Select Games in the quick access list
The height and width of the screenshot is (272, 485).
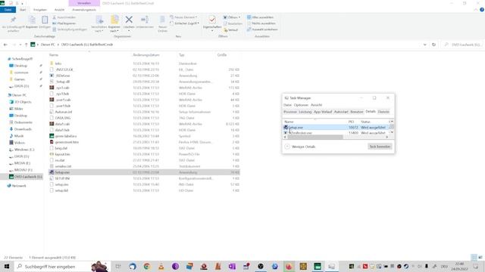[x=19, y=79]
